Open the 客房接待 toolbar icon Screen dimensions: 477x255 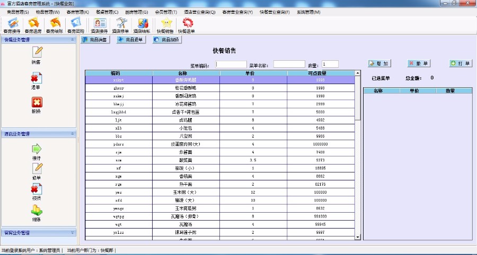click(x=12, y=25)
